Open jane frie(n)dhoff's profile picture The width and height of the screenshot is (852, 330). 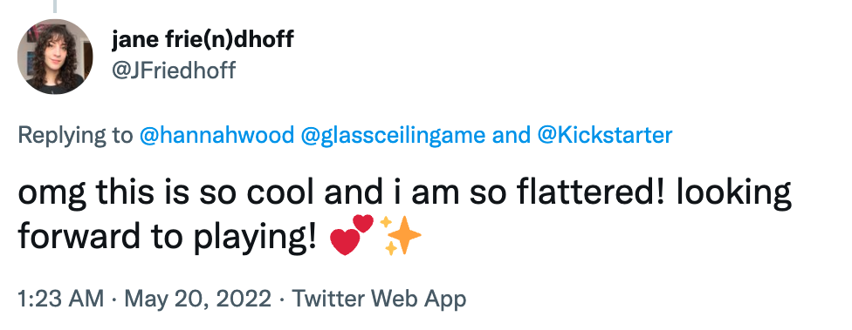55,57
